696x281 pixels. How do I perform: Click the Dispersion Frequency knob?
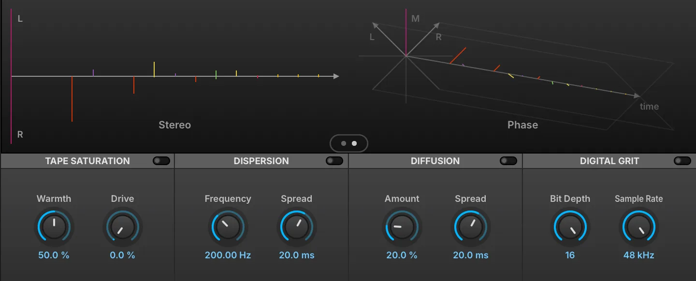coord(228,227)
